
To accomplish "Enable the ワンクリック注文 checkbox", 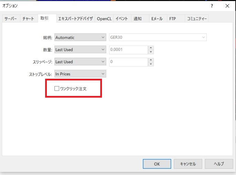I will [x=57, y=89].
